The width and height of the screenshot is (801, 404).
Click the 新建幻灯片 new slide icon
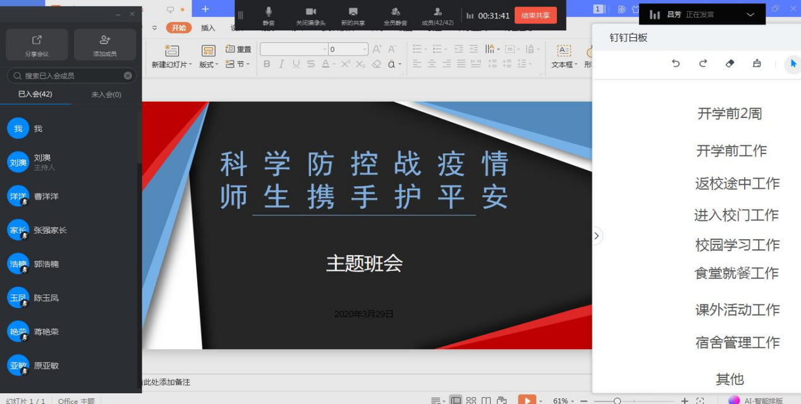tap(171, 52)
